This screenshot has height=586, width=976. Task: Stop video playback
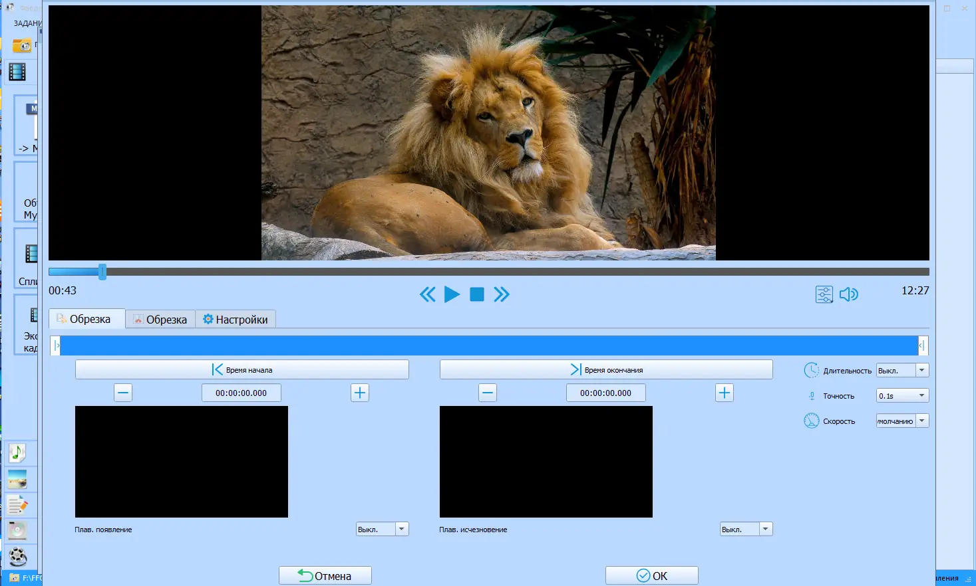pyautogui.click(x=477, y=294)
